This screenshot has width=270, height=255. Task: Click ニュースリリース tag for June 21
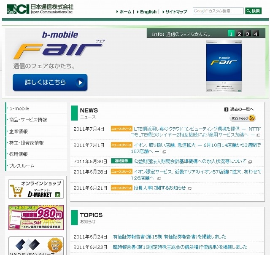121,188
